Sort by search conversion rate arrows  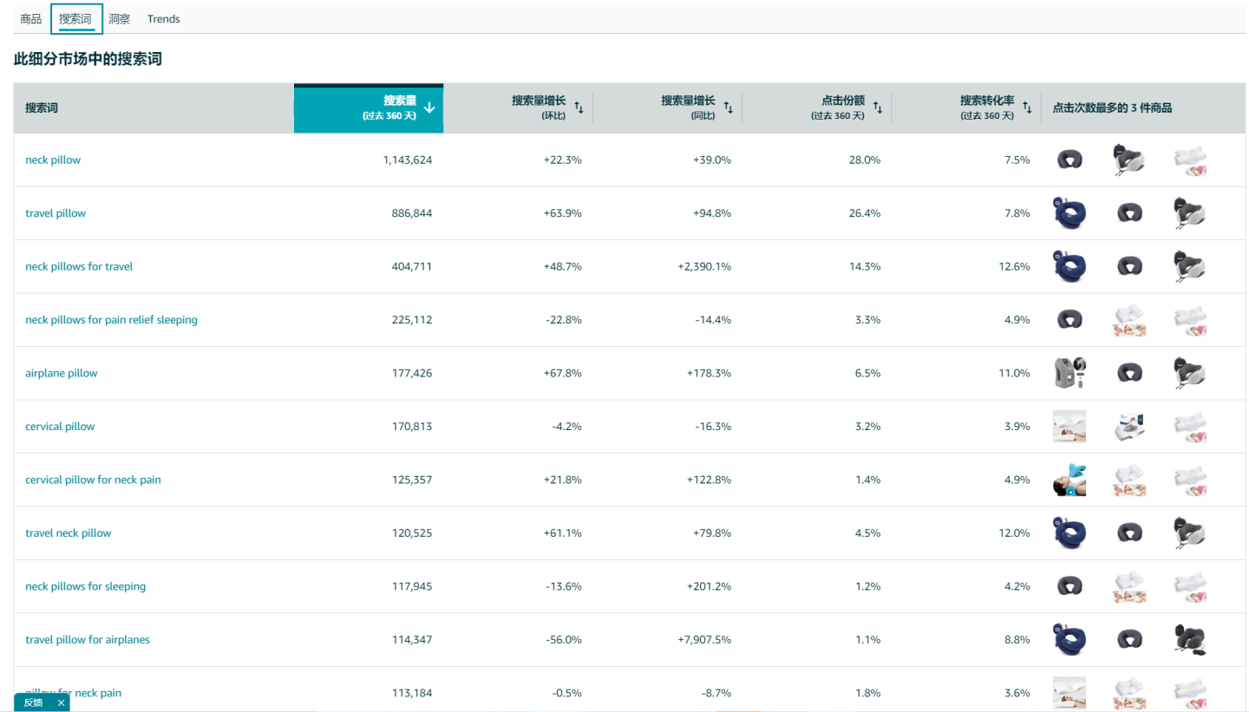click(x=1027, y=108)
